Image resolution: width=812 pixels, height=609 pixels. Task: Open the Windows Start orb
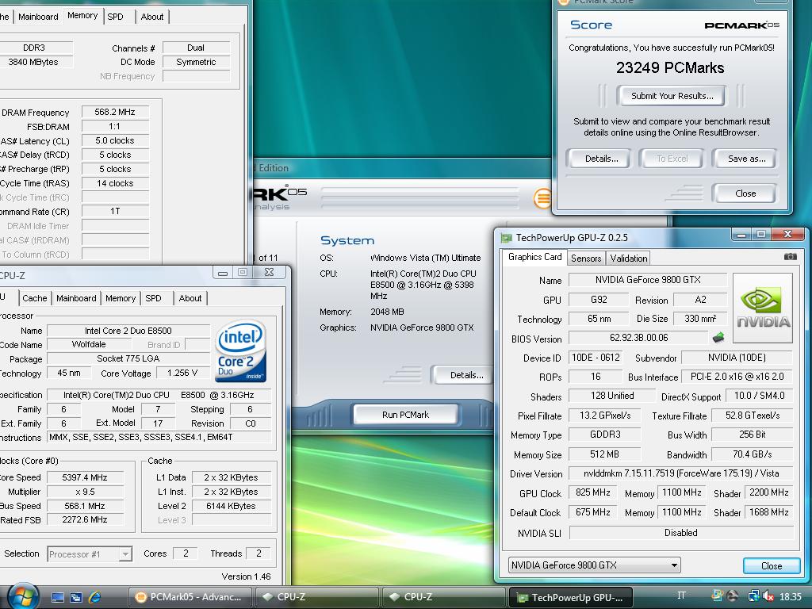click(x=23, y=596)
